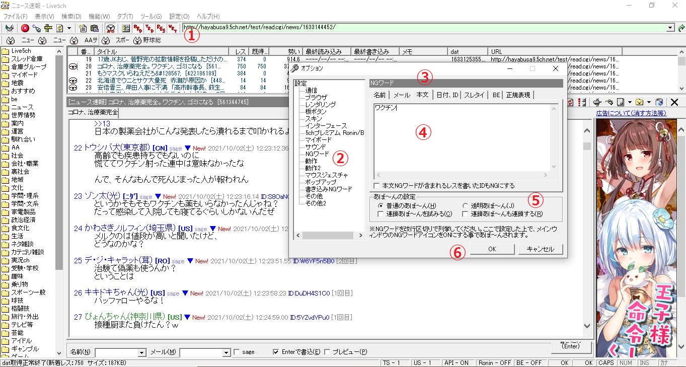Viewport: 686px width, 367px height.
Task: Select 普通のあぼ～ん radio button
Action: click(380, 206)
